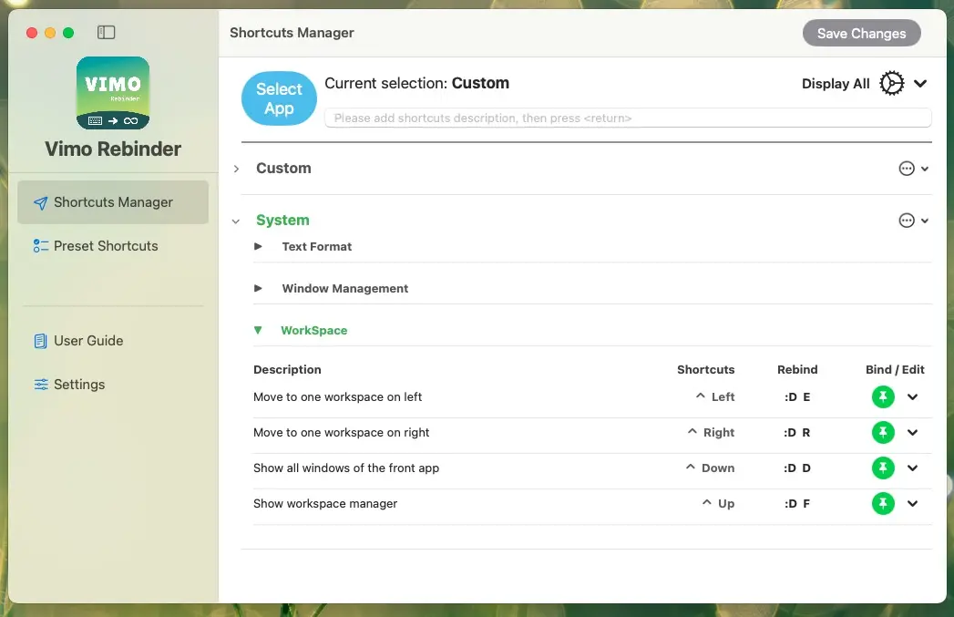This screenshot has height=617, width=954.
Task: Open the System section ellipsis menu
Action: [x=907, y=221]
